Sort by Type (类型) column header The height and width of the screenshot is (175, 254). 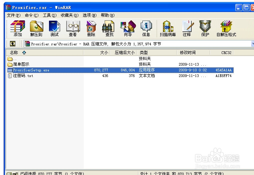point(157,53)
